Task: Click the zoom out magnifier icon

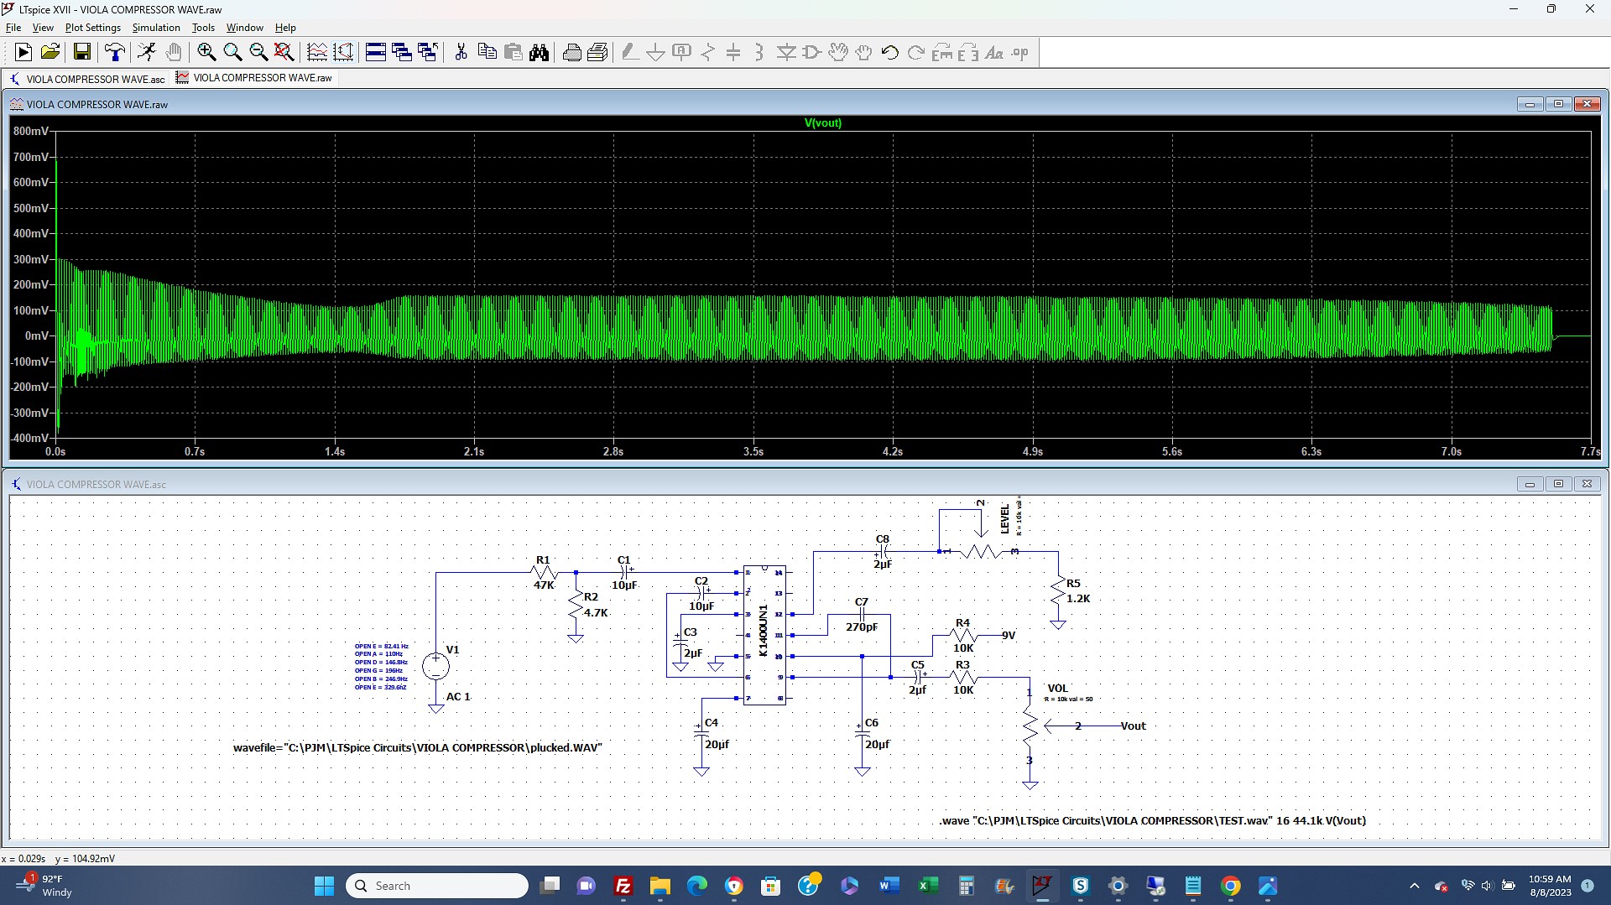Action: tap(258, 53)
